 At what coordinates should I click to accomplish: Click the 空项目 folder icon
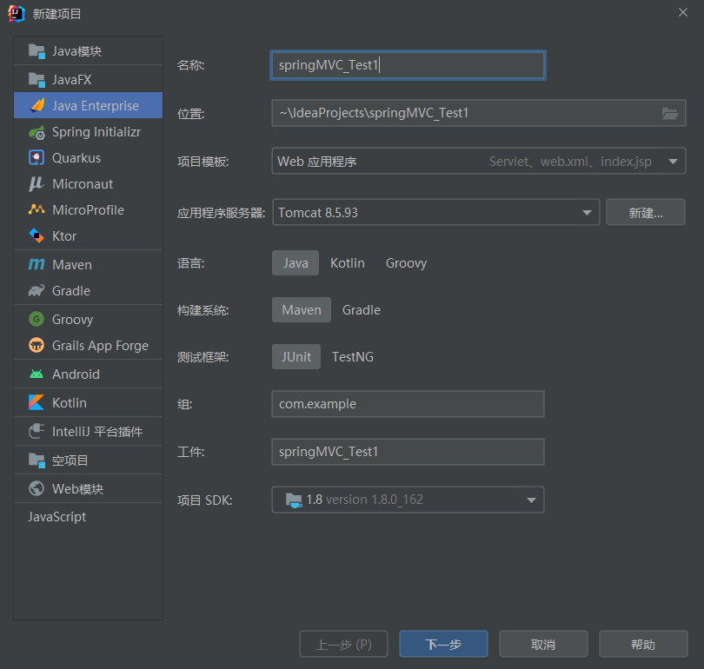click(37, 460)
